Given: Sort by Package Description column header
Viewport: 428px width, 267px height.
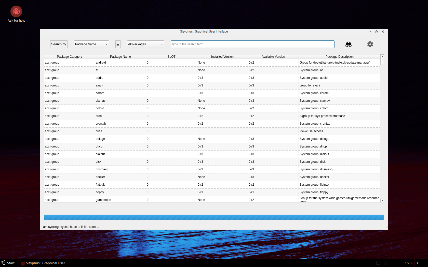Looking at the screenshot, I should [340, 57].
